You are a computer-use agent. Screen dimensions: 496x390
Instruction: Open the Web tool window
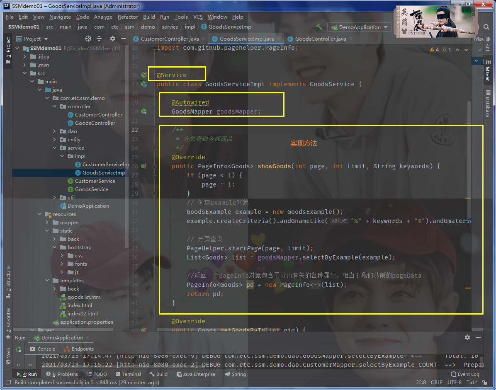tap(8, 356)
